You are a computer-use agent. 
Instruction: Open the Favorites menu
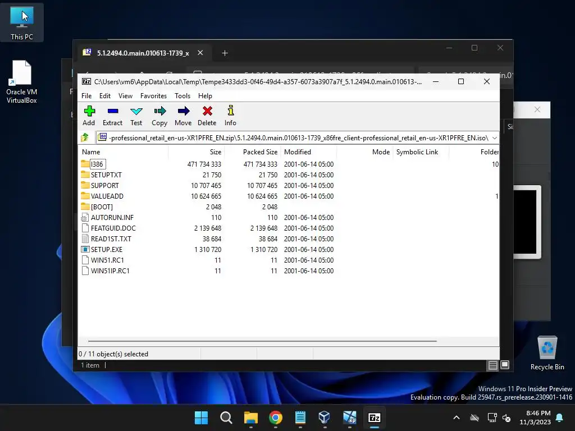pos(154,95)
